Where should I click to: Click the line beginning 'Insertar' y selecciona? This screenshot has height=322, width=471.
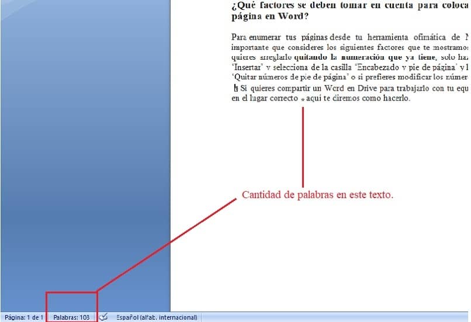pos(349,67)
